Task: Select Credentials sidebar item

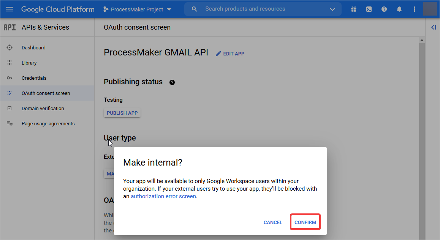Action: [34, 78]
